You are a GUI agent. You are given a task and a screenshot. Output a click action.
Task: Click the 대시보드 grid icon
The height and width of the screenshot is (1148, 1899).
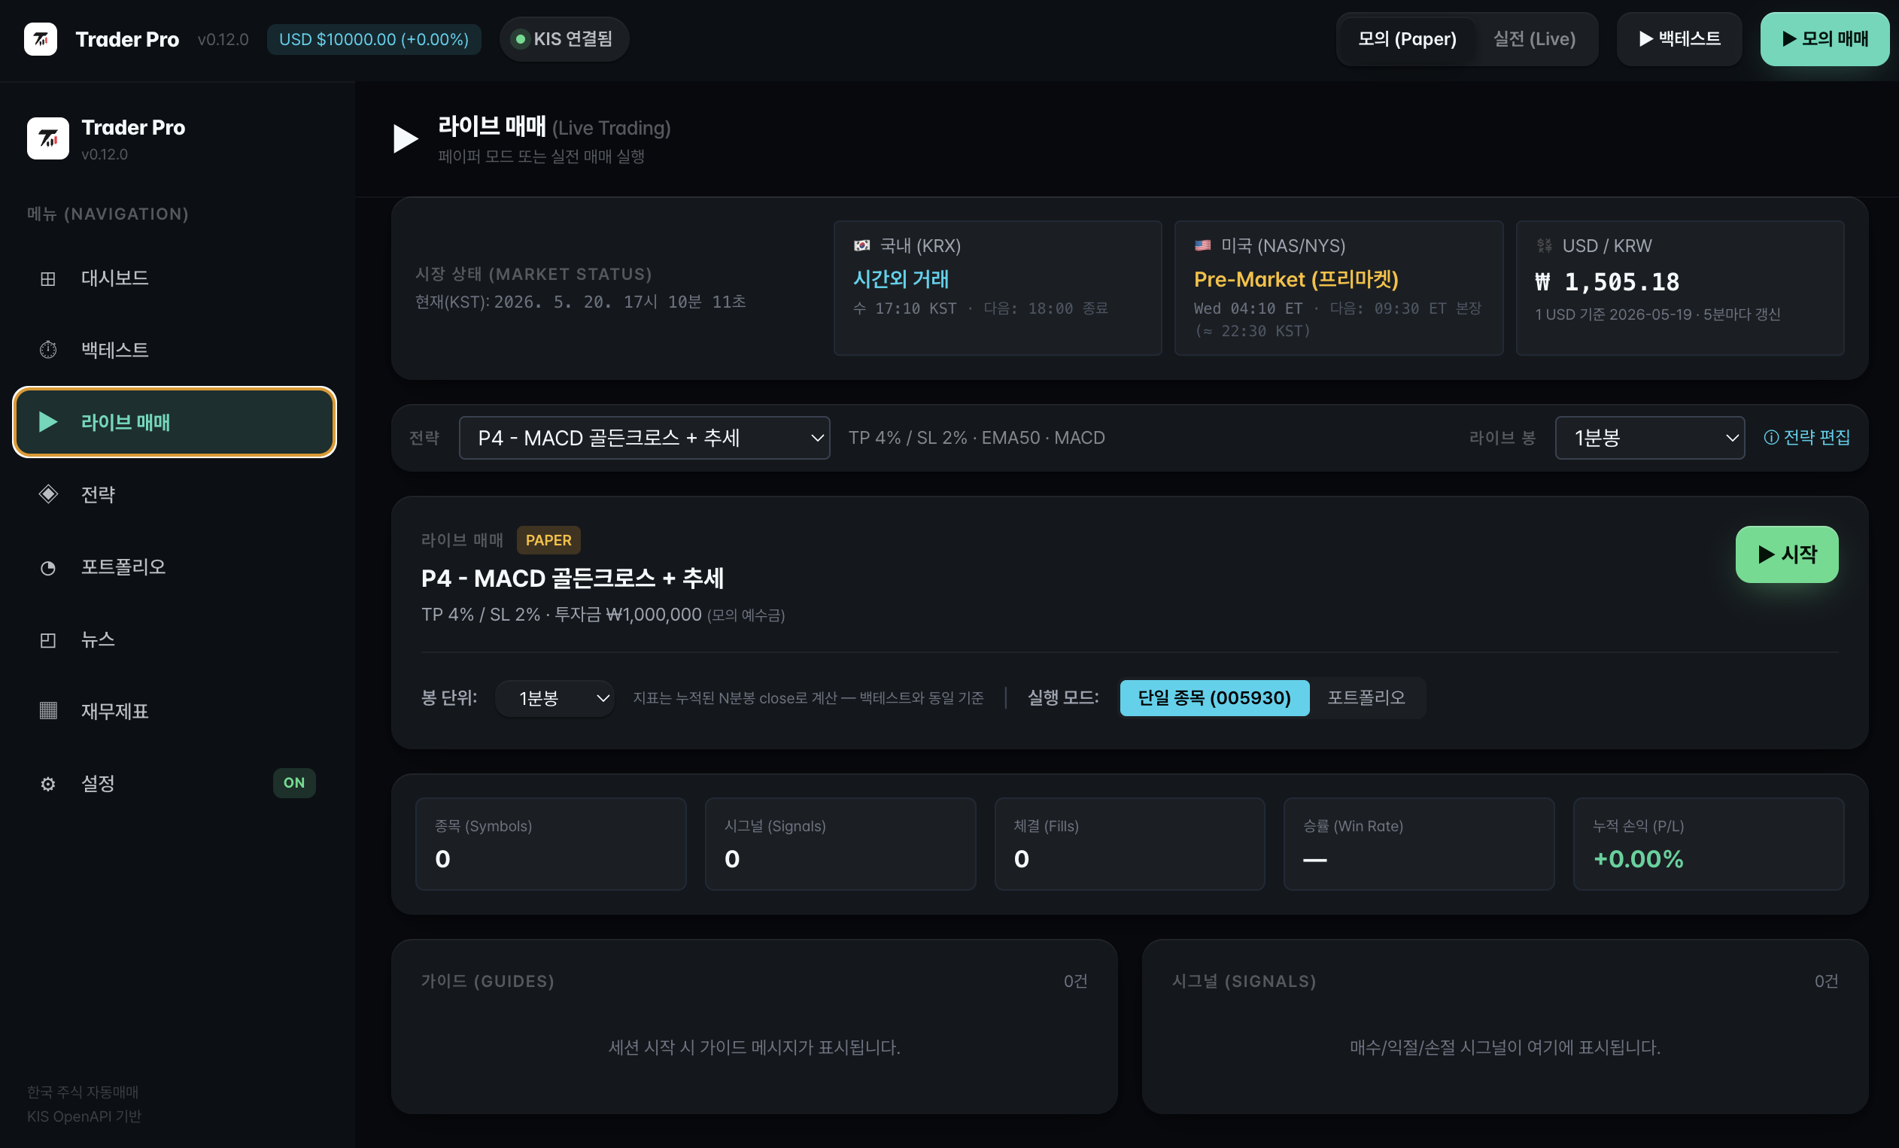point(48,278)
